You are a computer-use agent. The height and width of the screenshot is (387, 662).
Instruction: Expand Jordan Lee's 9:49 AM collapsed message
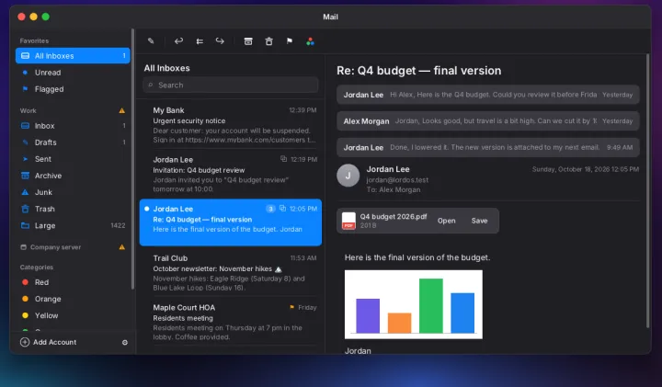[488, 147]
